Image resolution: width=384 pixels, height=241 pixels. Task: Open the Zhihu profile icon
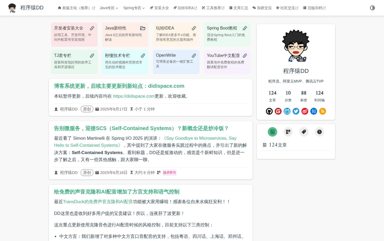314,111
